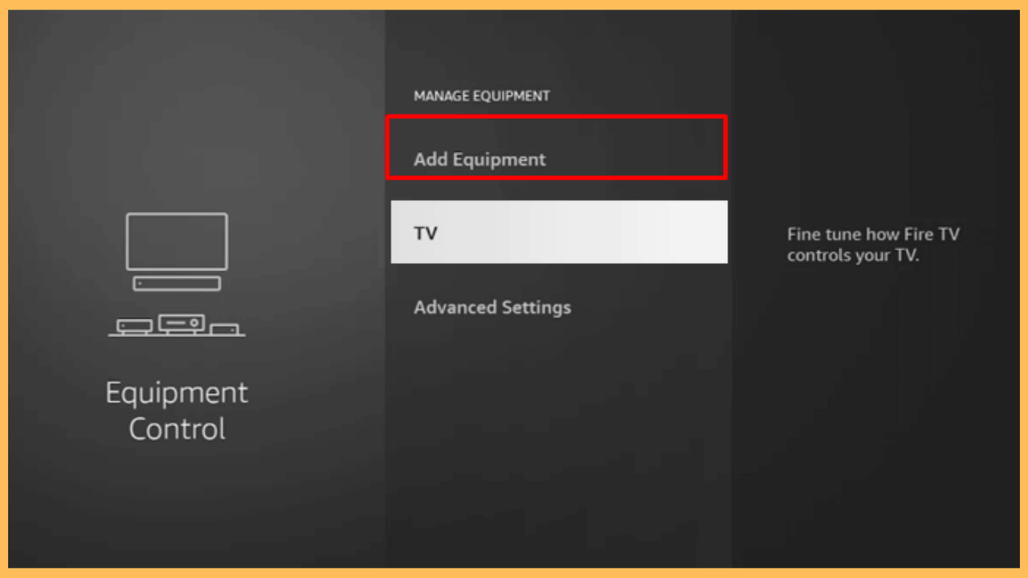
Task: Click the Fine tune description text
Action: click(x=874, y=245)
